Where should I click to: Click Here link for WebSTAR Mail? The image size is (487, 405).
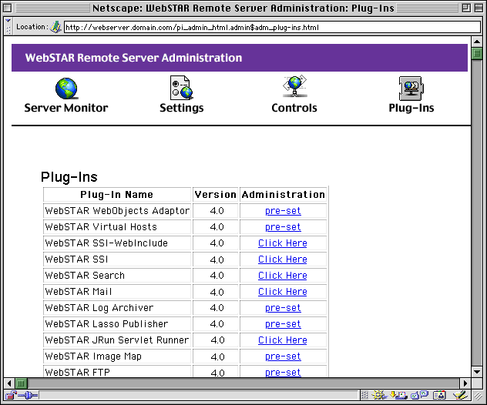pyautogui.click(x=283, y=292)
